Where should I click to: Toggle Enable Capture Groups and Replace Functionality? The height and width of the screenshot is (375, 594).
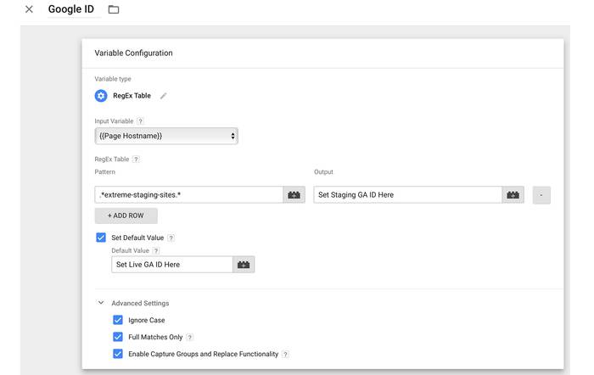pyautogui.click(x=118, y=354)
